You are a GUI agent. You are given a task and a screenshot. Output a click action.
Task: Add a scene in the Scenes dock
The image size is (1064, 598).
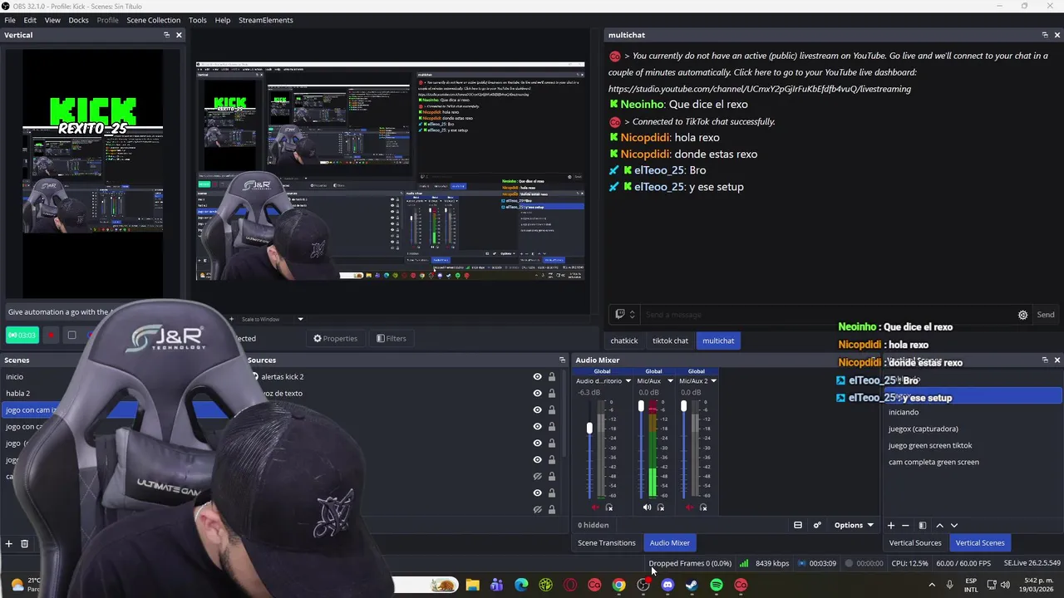(9, 543)
